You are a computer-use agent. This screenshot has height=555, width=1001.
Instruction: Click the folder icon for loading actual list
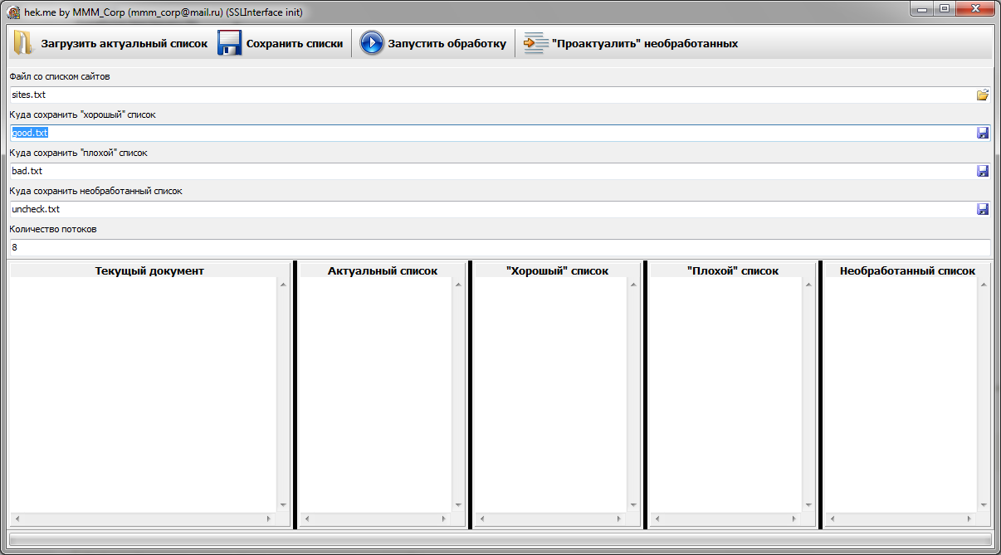pos(22,43)
